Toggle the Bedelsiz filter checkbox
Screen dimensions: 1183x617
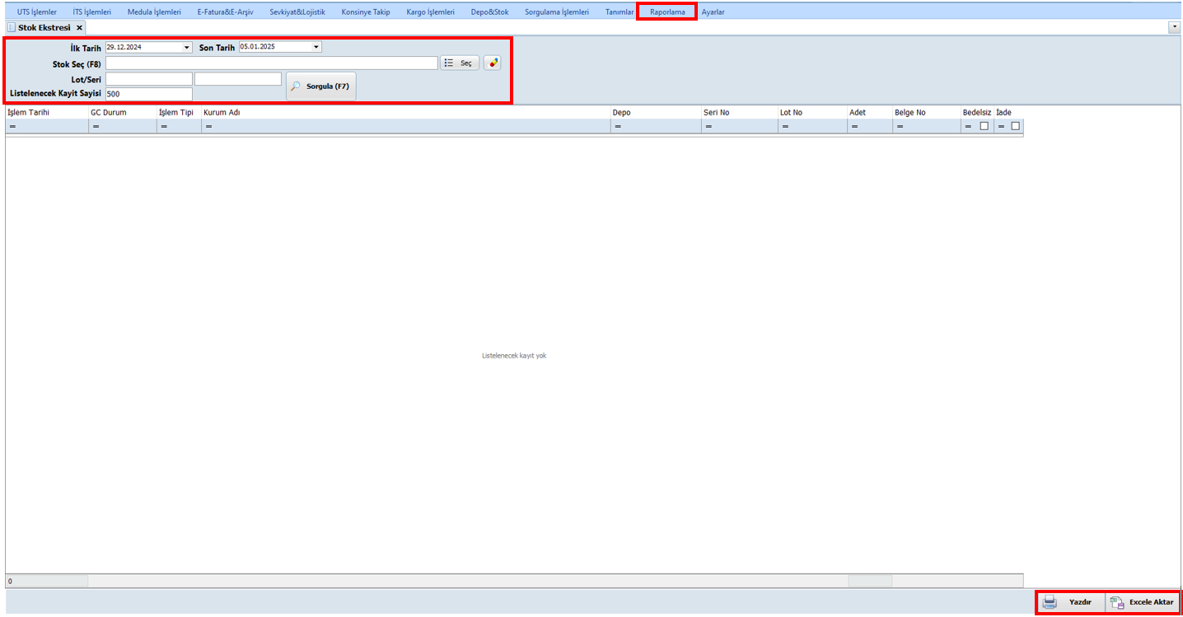coord(984,126)
